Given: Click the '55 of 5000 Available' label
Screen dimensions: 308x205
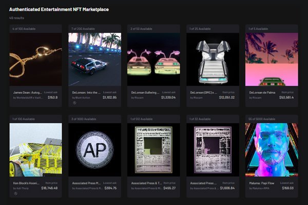Looking at the screenshot, I should coord(262,119).
